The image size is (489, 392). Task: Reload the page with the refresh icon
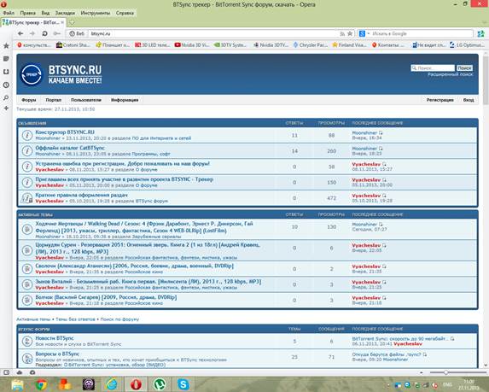pyautogui.click(x=44, y=33)
